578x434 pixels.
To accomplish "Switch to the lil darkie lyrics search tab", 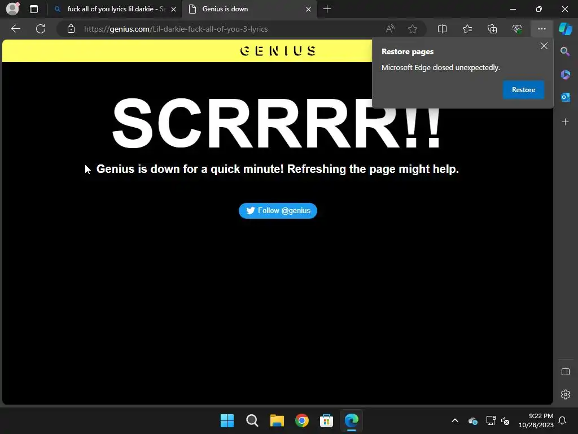I will (x=114, y=9).
